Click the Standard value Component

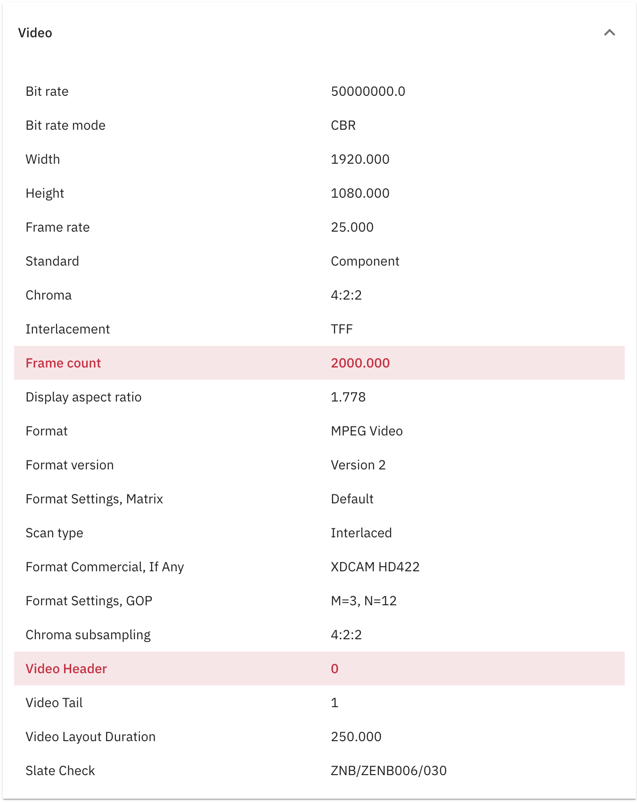(365, 261)
